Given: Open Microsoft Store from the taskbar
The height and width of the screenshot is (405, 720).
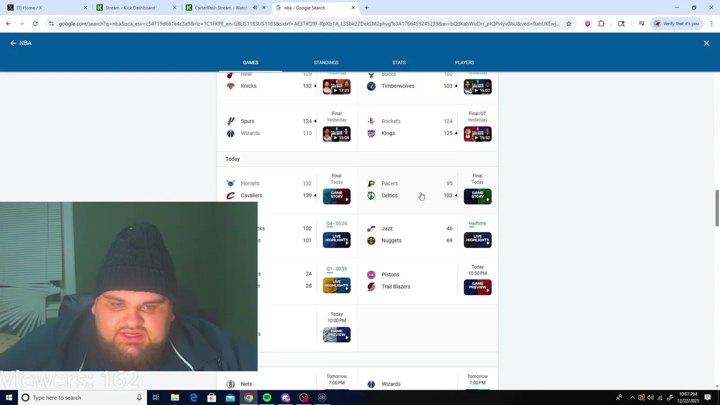Looking at the screenshot, I should click(x=212, y=398).
